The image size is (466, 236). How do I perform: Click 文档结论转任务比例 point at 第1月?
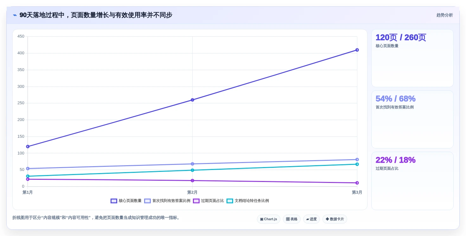tap(28, 176)
